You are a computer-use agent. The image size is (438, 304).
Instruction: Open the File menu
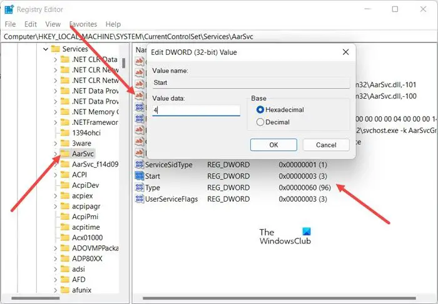11,24
